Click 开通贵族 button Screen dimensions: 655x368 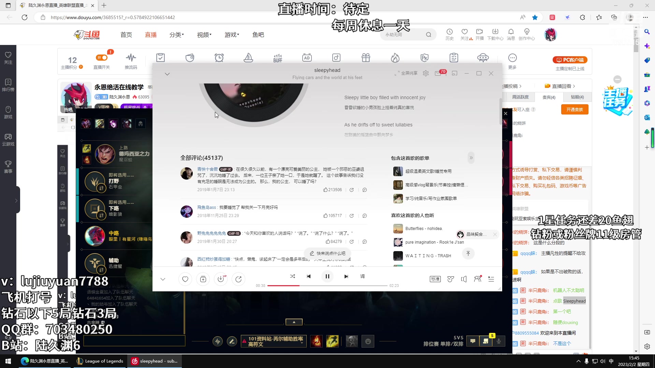[575, 110]
